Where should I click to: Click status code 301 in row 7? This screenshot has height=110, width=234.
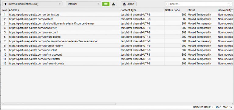[x=184, y=41]
